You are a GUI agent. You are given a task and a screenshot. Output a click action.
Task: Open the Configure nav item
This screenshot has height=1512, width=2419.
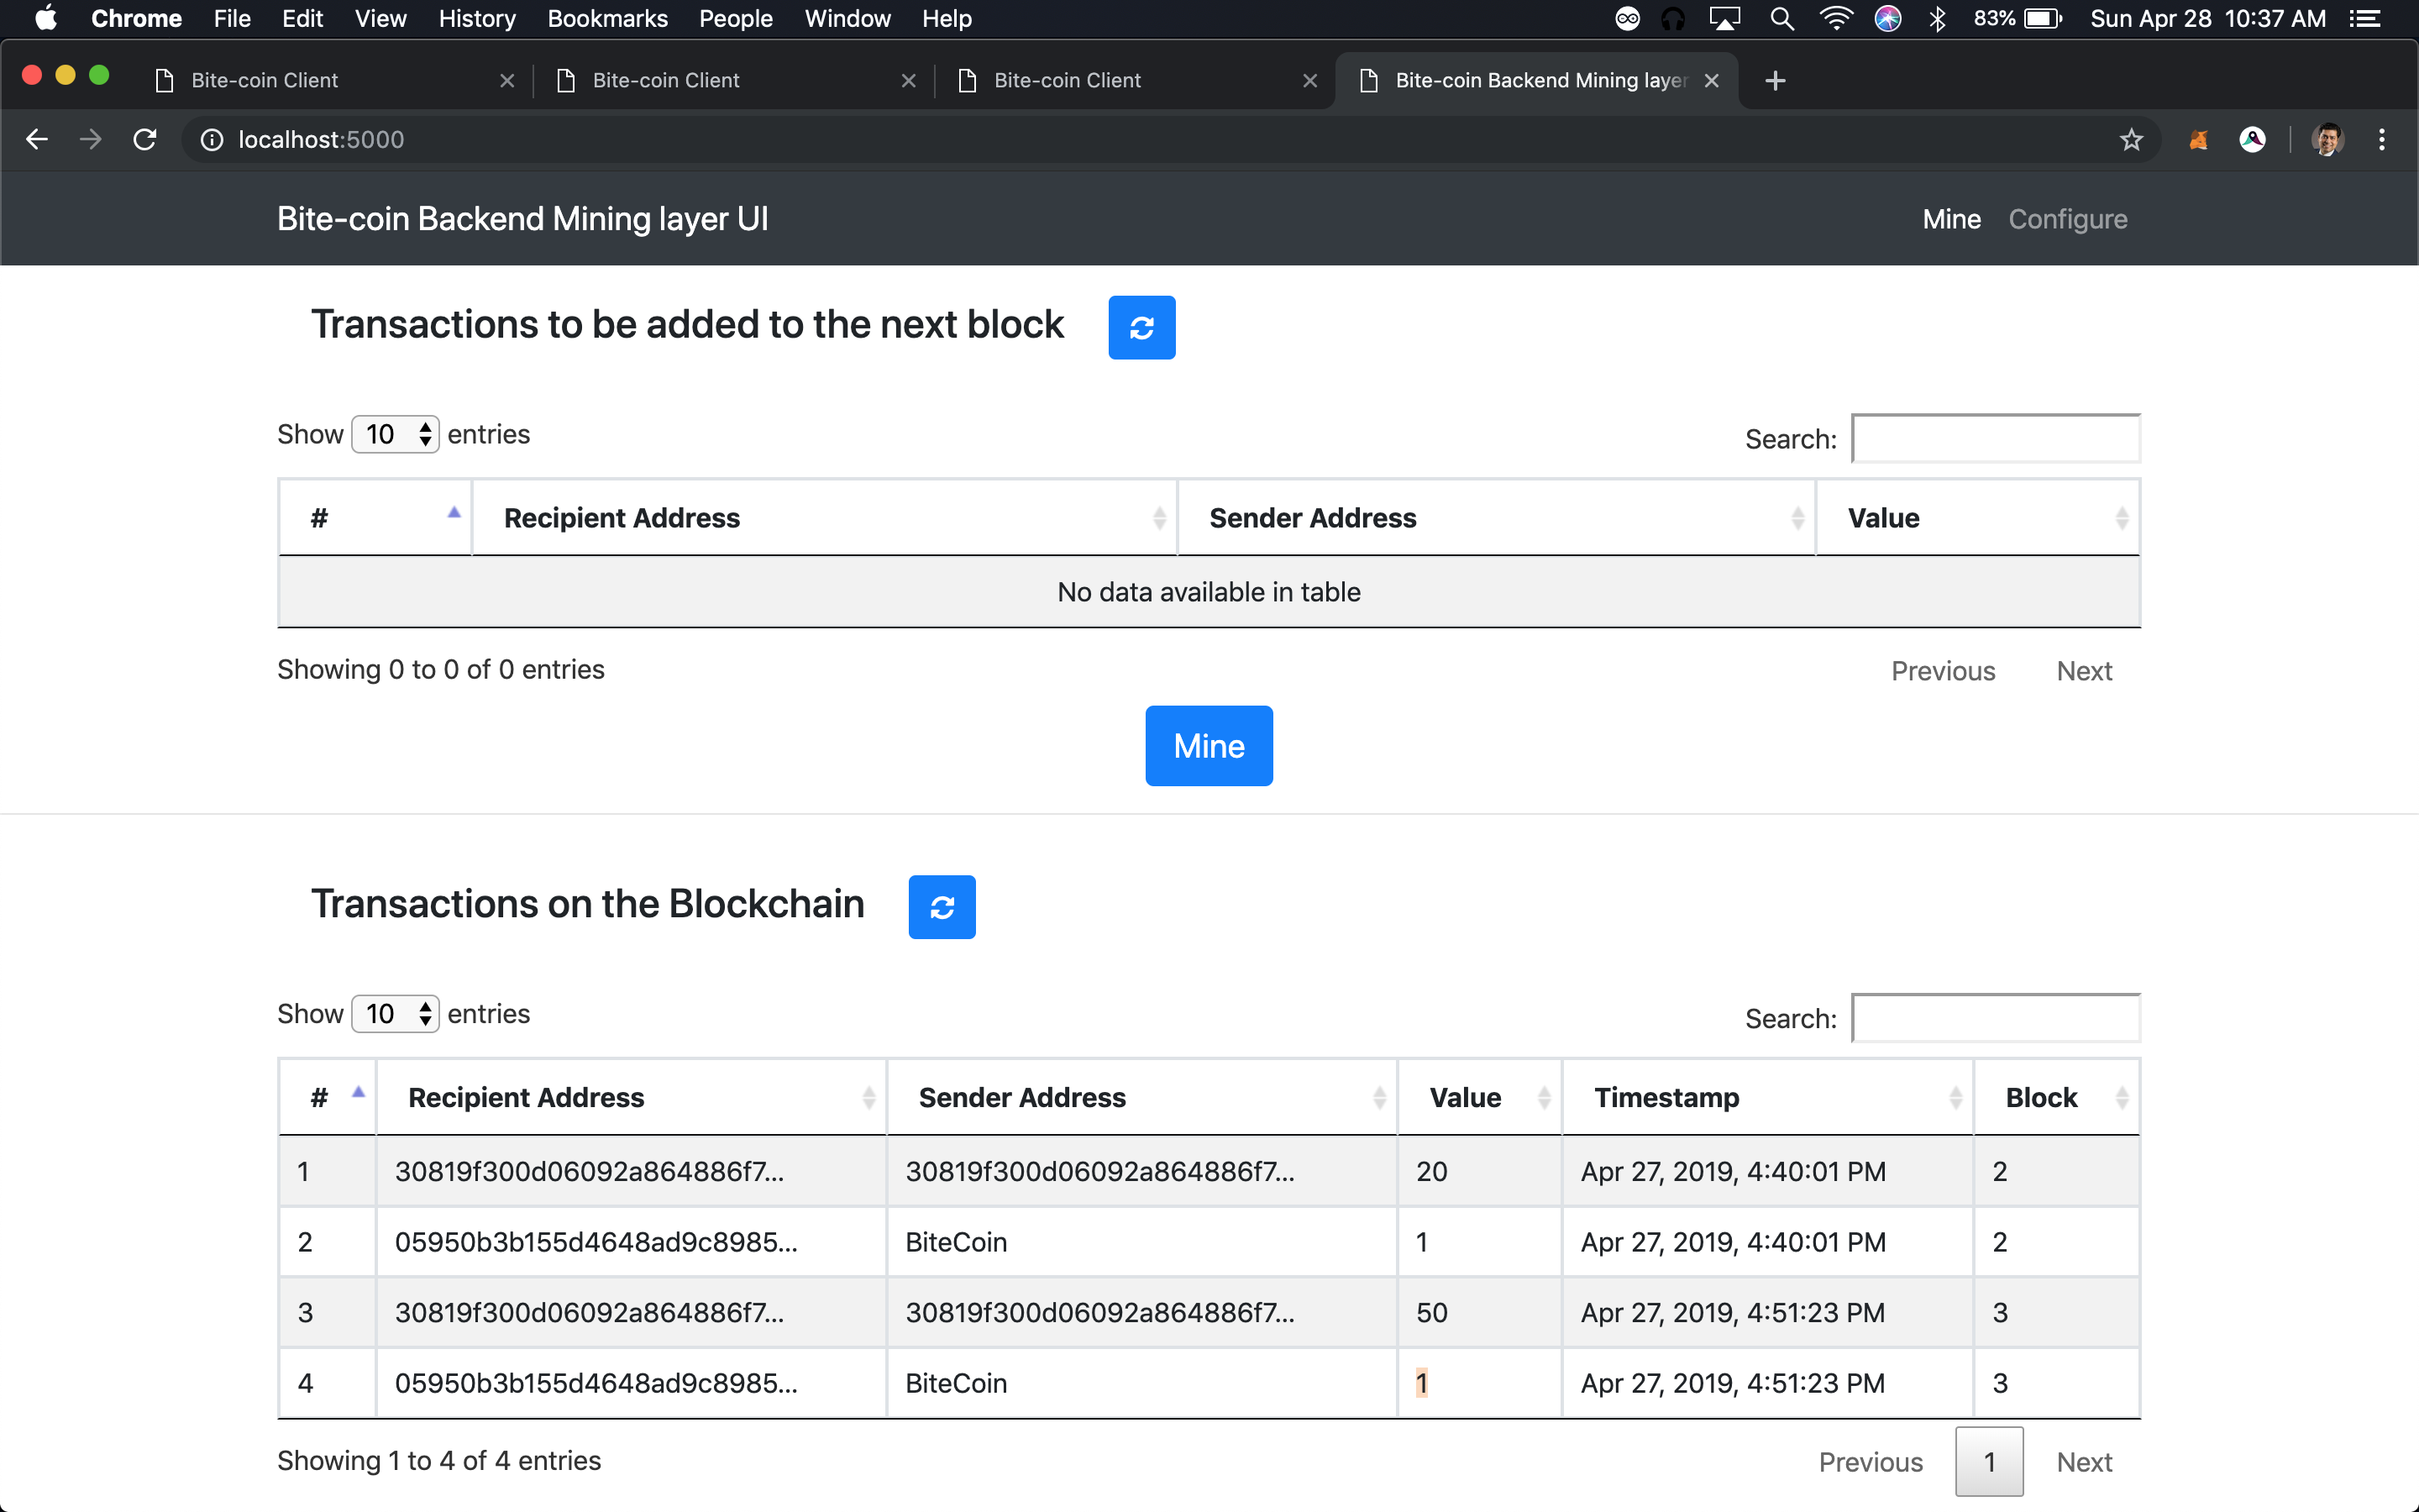click(2067, 219)
